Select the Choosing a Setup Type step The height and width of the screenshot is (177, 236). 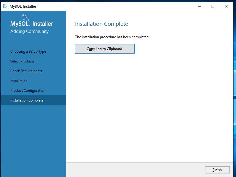28,52
